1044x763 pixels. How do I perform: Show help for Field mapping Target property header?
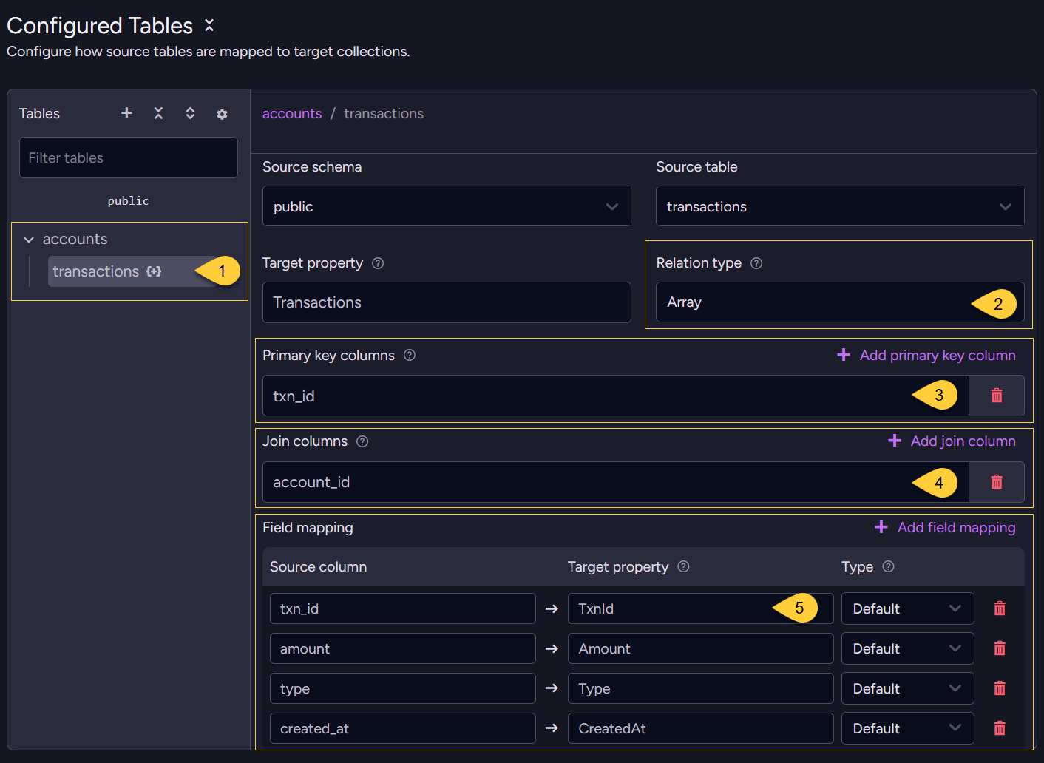point(684,566)
